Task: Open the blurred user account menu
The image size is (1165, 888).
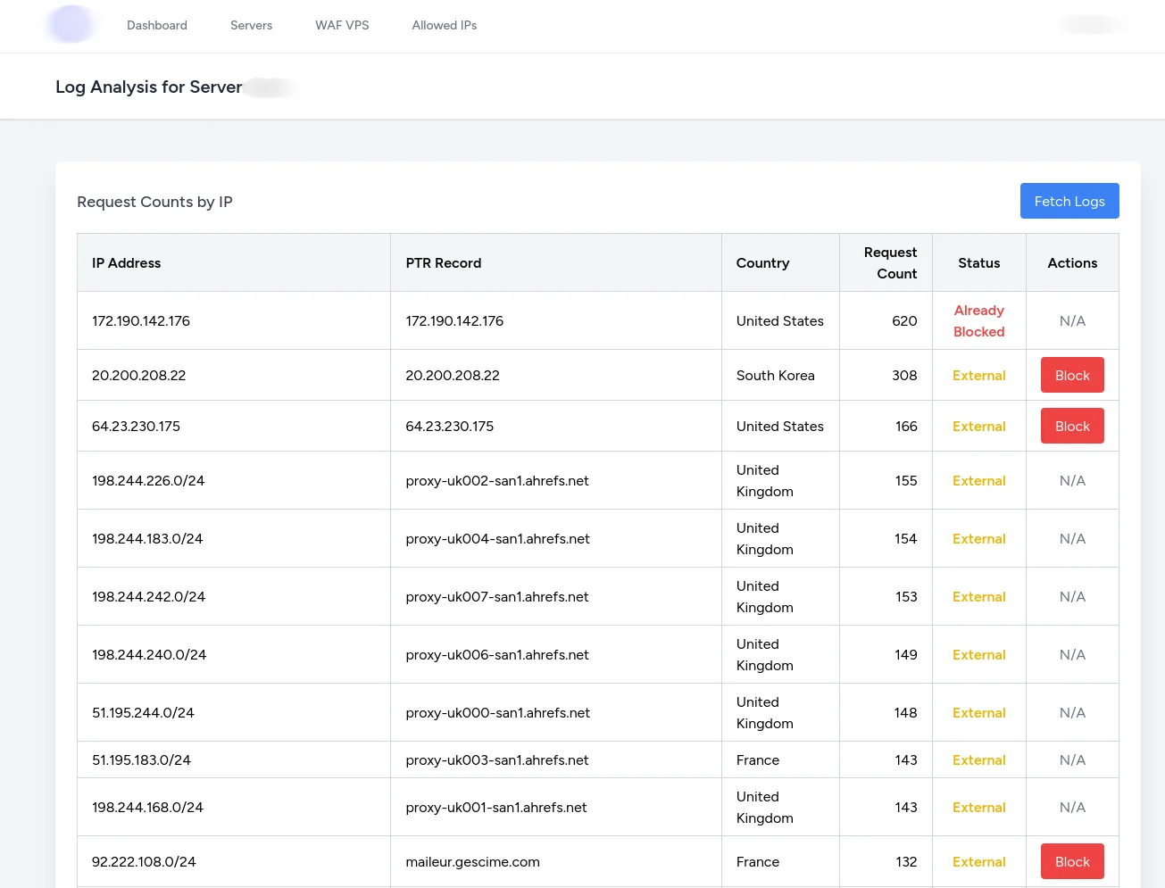Action: coord(1092,25)
